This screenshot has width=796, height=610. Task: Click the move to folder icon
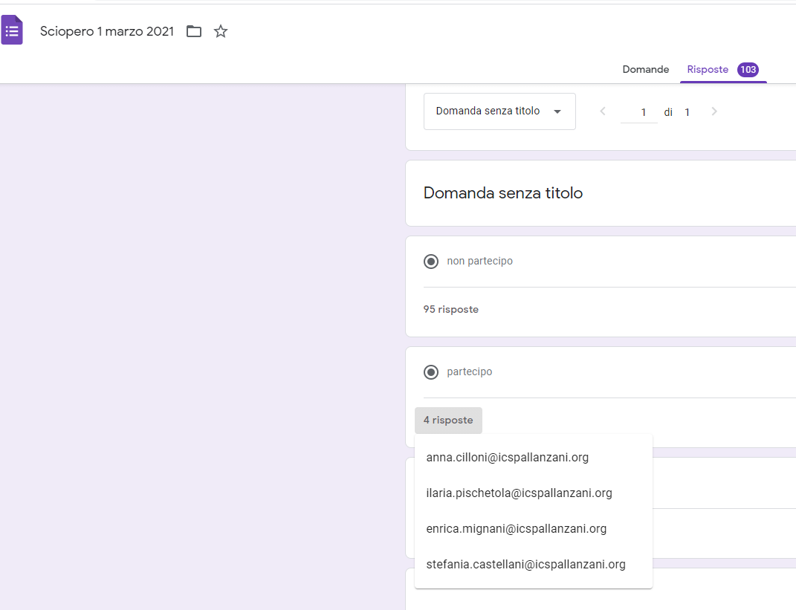pos(194,31)
